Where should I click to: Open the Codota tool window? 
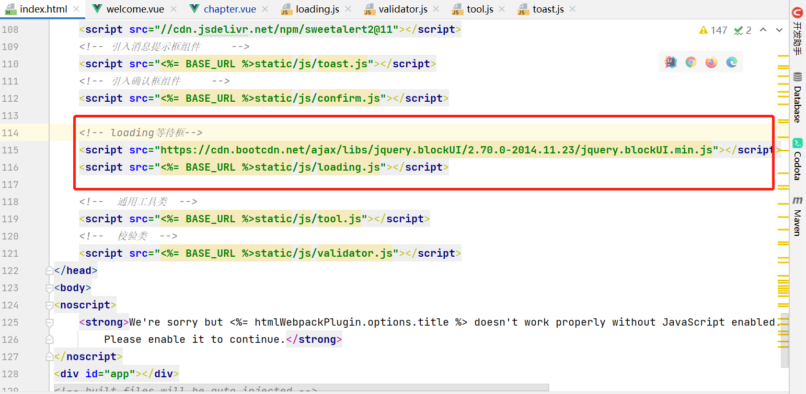(x=797, y=160)
